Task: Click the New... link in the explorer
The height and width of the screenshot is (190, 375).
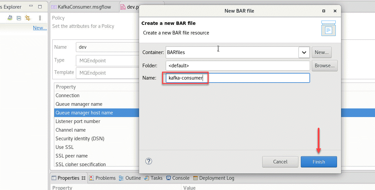Action: click(x=40, y=28)
